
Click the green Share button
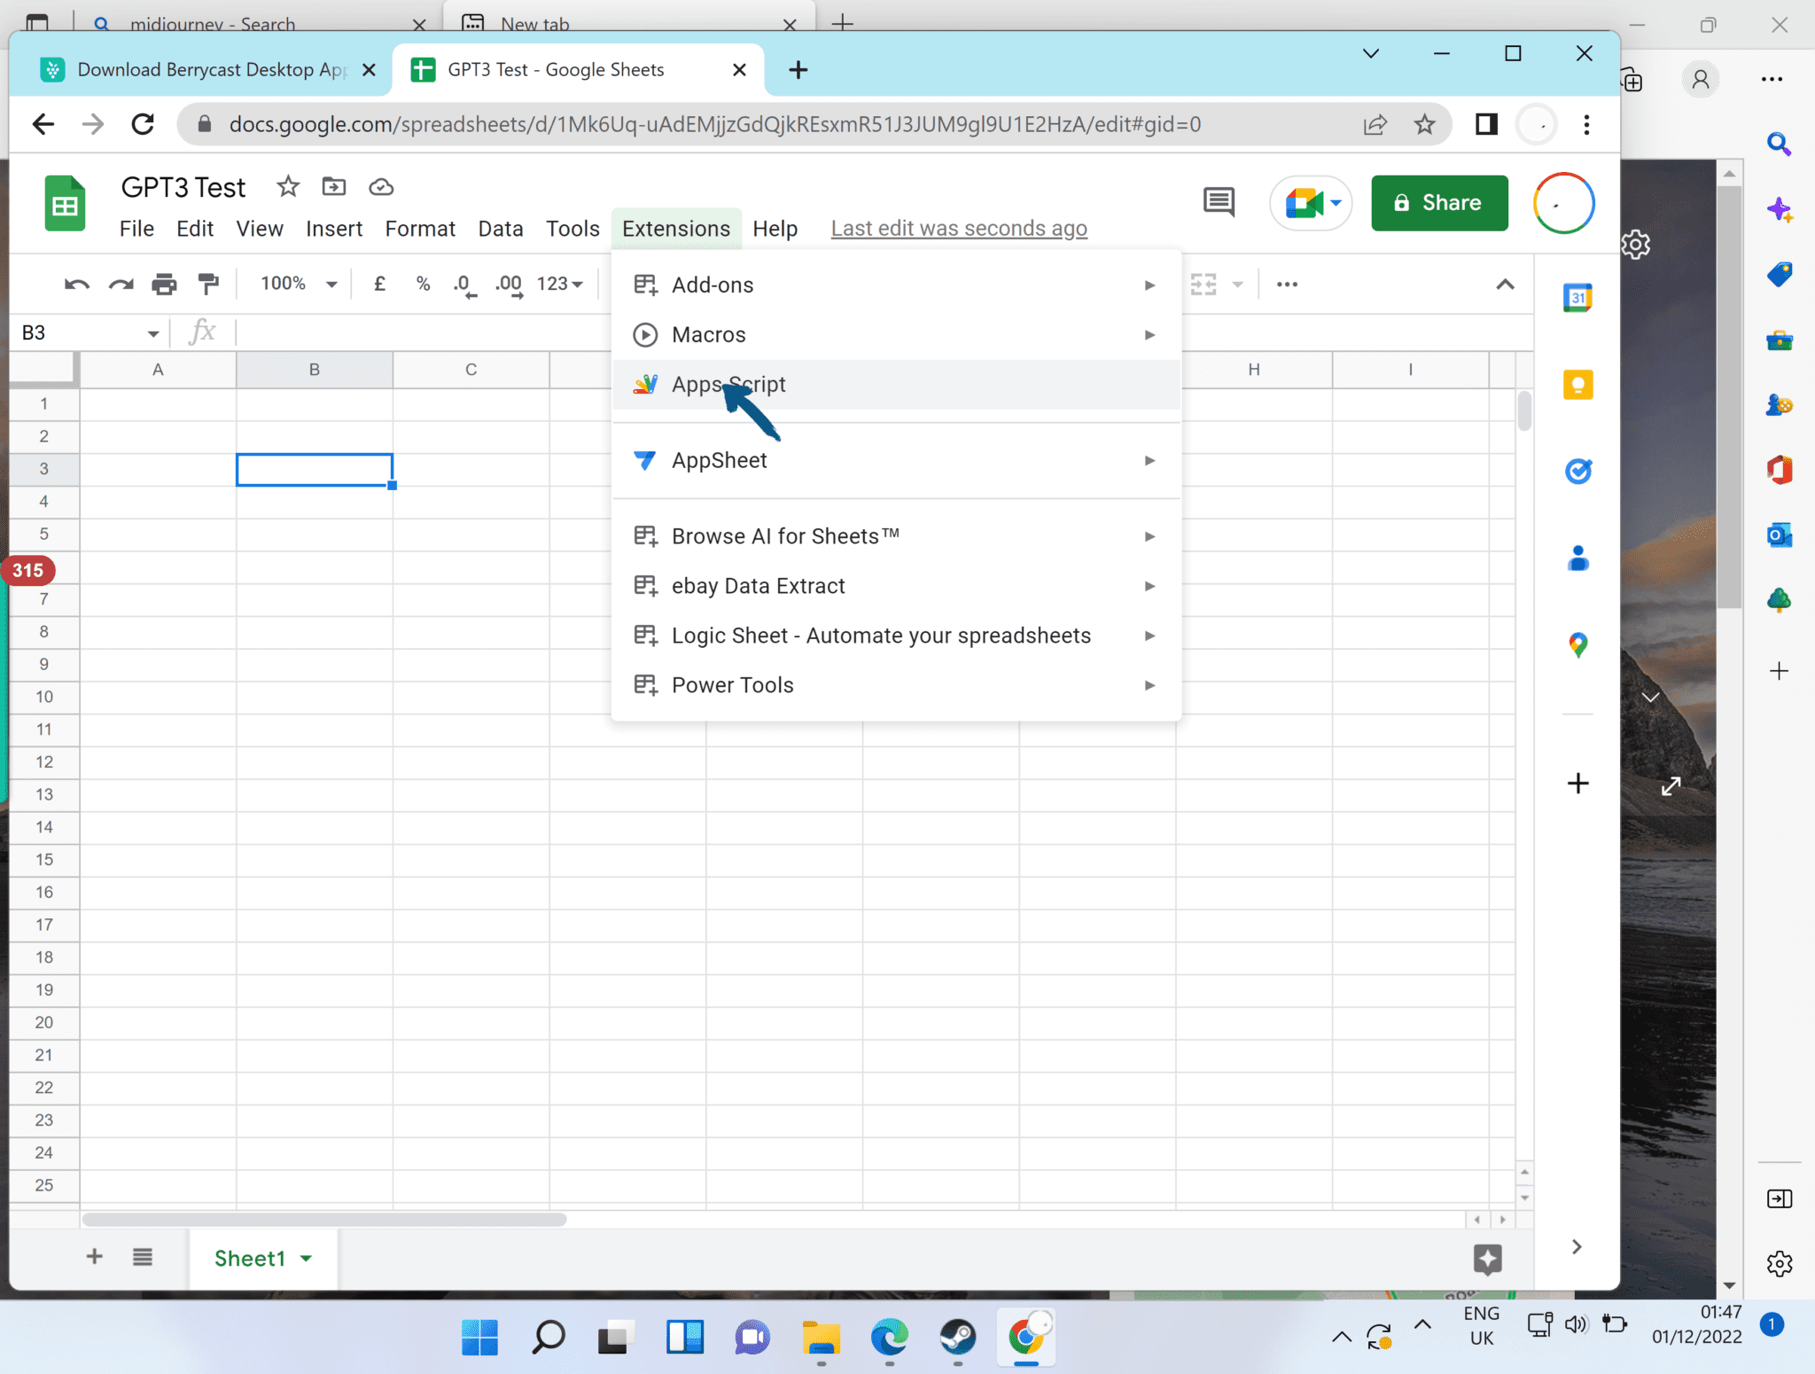pyautogui.click(x=1439, y=203)
